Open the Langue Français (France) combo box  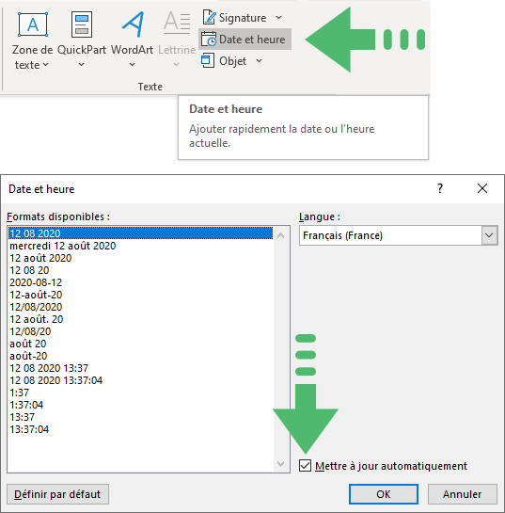398,235
